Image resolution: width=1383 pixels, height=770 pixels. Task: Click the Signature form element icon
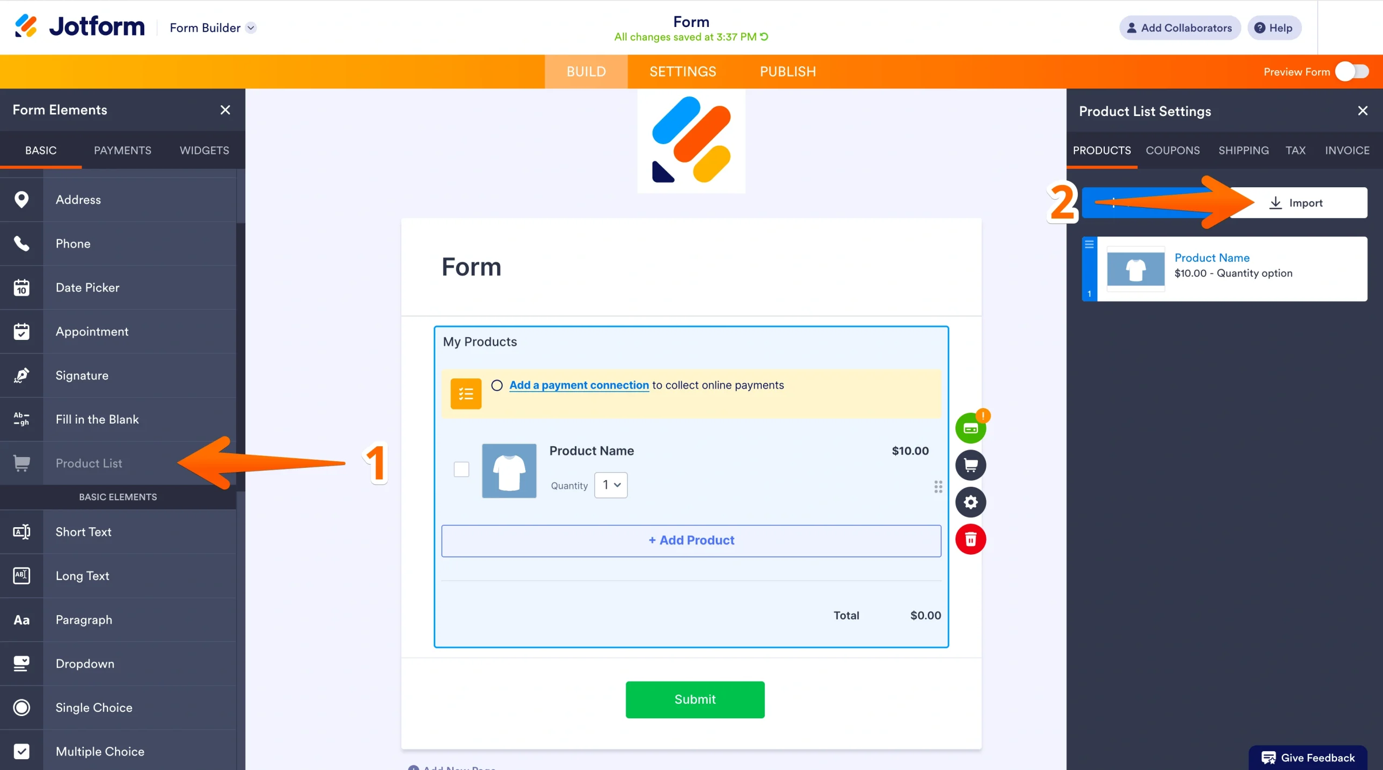click(21, 375)
